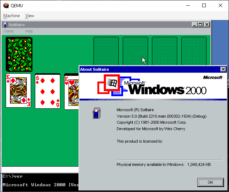Click the 'Microsoft (R) Solitaire' text
Image resolution: width=229 pixels, height=192 pixels.
point(135,110)
